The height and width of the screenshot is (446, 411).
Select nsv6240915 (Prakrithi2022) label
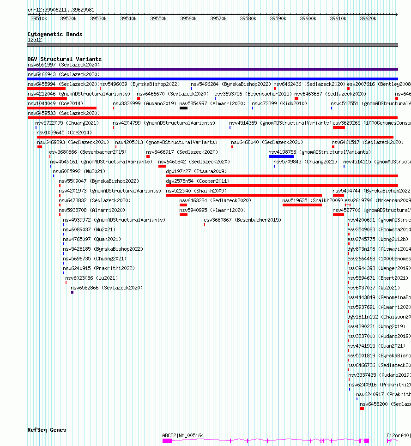click(99, 268)
